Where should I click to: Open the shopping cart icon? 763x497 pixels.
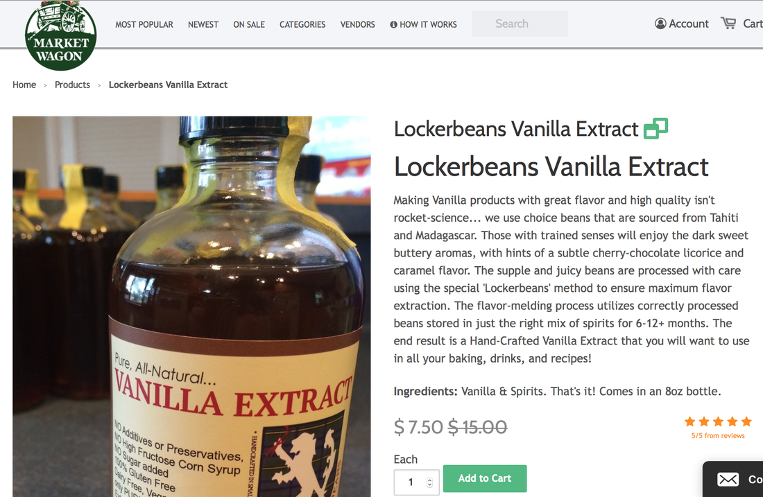(x=728, y=23)
